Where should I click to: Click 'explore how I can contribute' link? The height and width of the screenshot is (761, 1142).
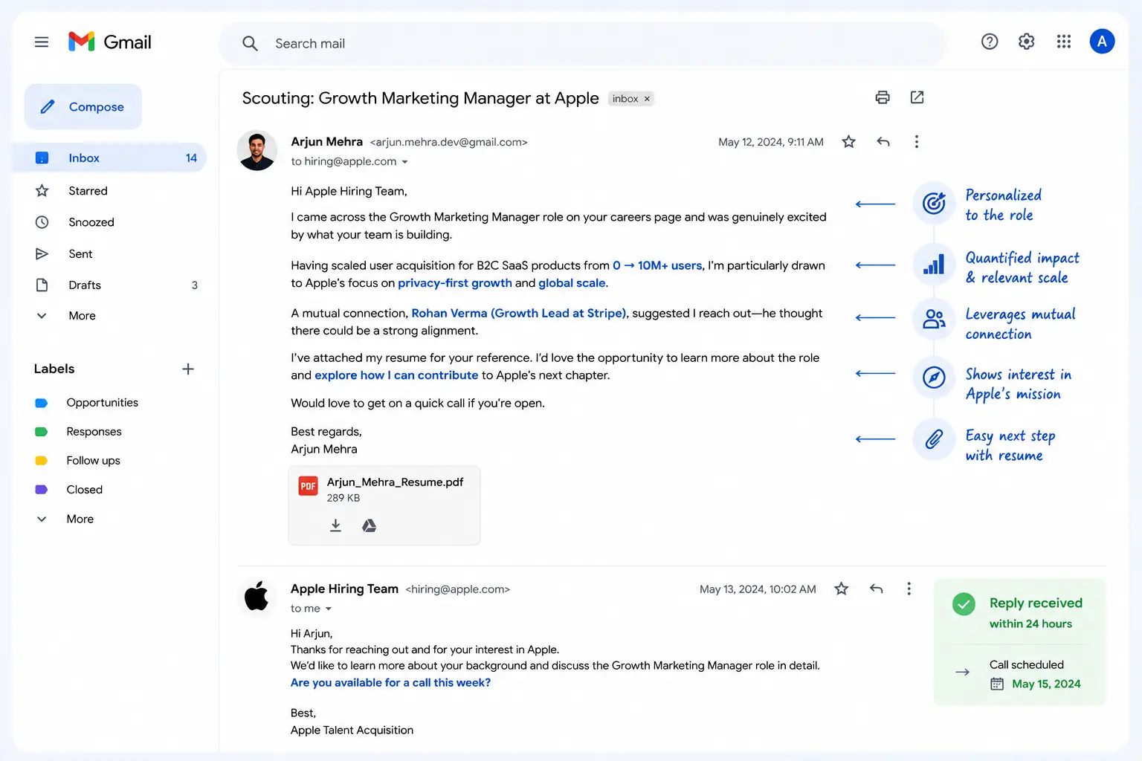(396, 375)
